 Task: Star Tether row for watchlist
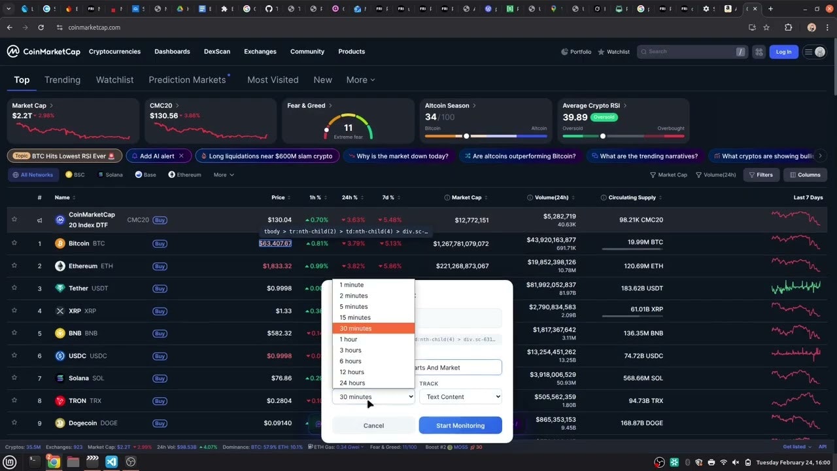click(x=14, y=288)
